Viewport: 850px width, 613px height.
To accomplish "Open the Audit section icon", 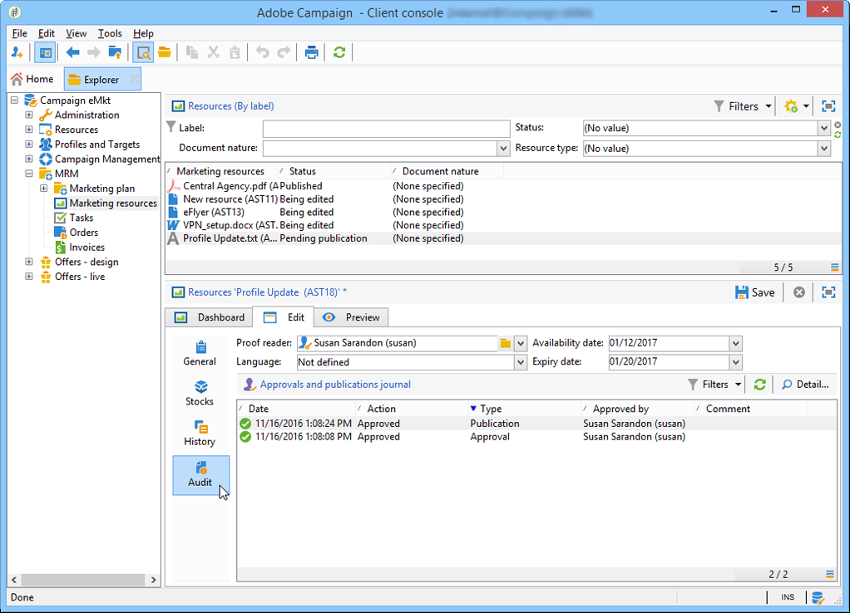I will coord(200,475).
